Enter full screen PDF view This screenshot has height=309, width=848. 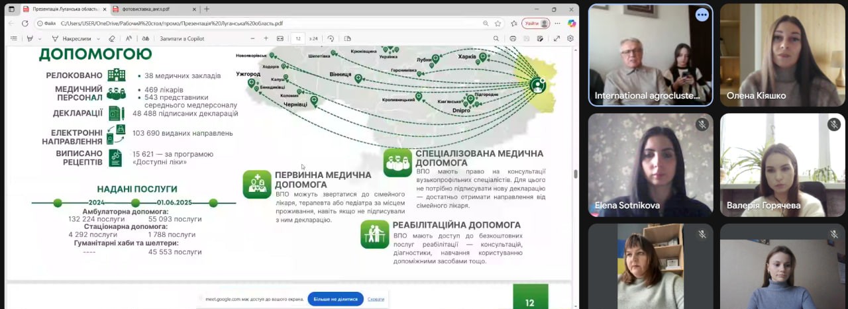pos(556,38)
